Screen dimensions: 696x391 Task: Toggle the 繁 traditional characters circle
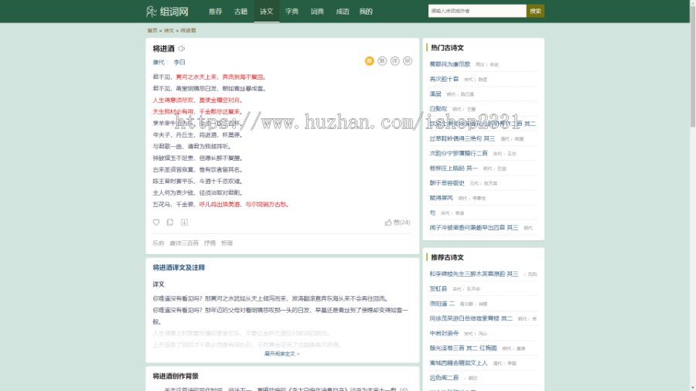[382, 61]
